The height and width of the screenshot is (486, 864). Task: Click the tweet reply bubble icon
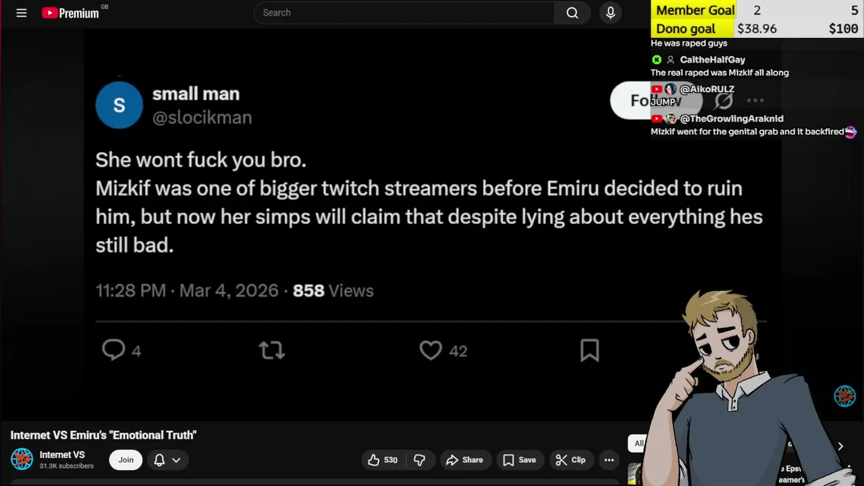coord(113,350)
